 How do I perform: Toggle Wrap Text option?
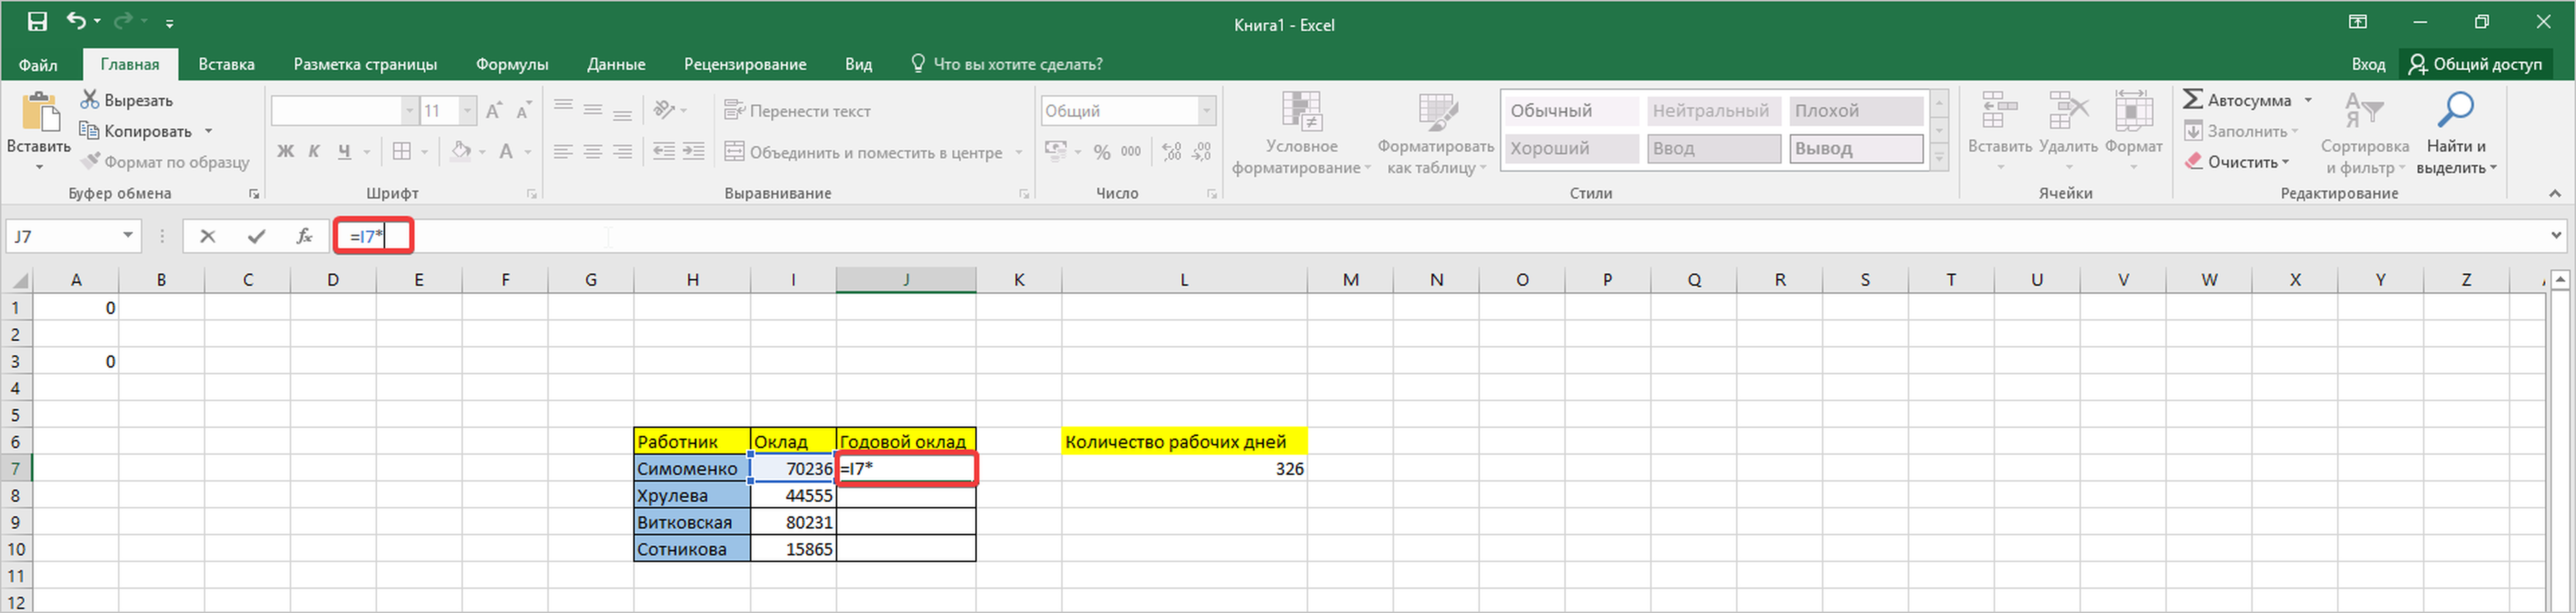798,111
